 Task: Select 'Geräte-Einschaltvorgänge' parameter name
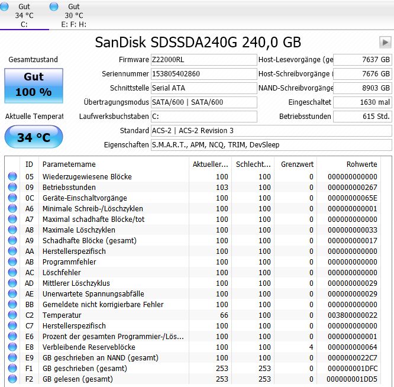point(85,198)
